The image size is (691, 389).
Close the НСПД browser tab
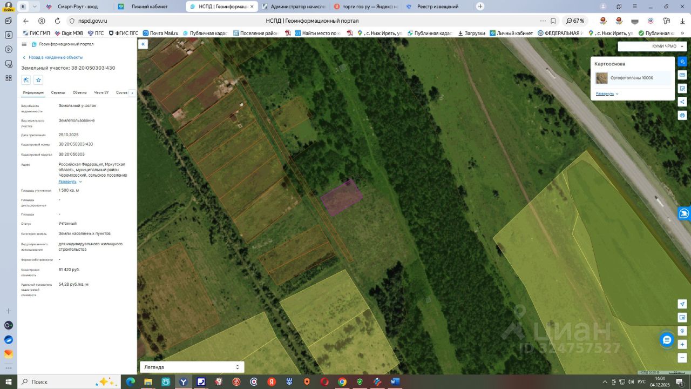252,6
